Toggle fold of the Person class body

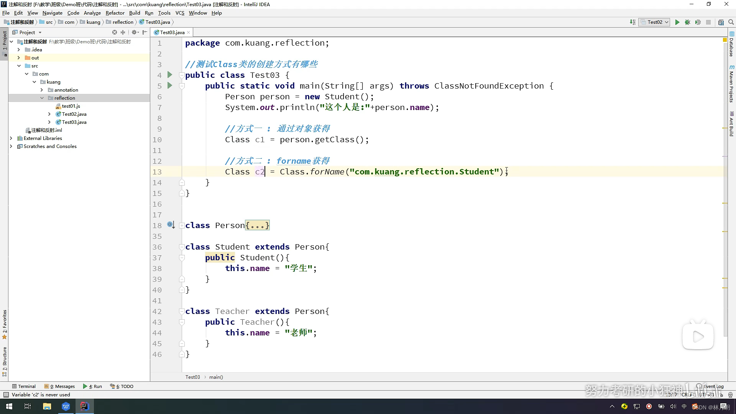click(x=182, y=225)
